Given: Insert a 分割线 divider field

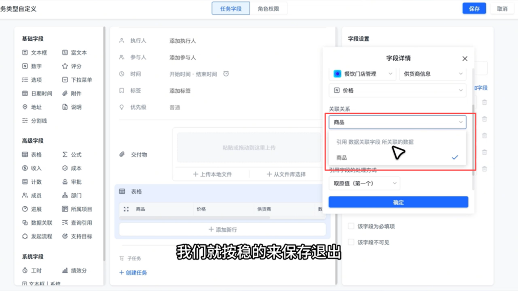Looking at the screenshot, I should pos(35,121).
